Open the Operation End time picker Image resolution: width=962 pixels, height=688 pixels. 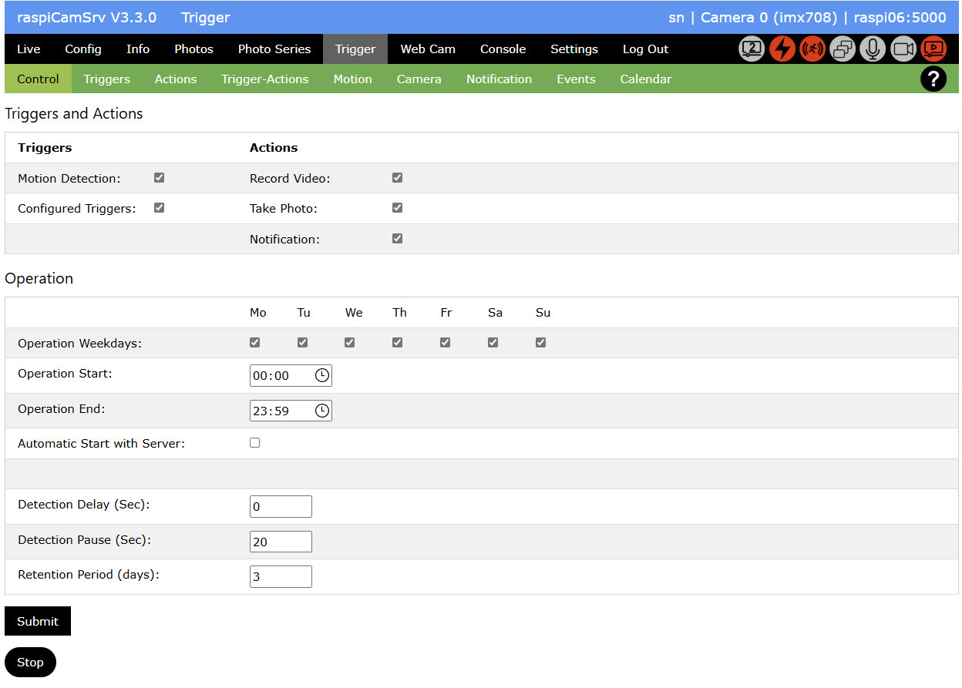322,410
